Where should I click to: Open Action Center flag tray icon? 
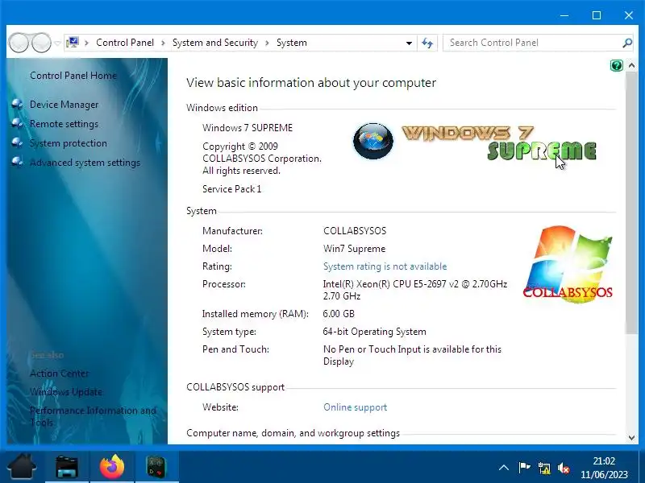(x=524, y=468)
